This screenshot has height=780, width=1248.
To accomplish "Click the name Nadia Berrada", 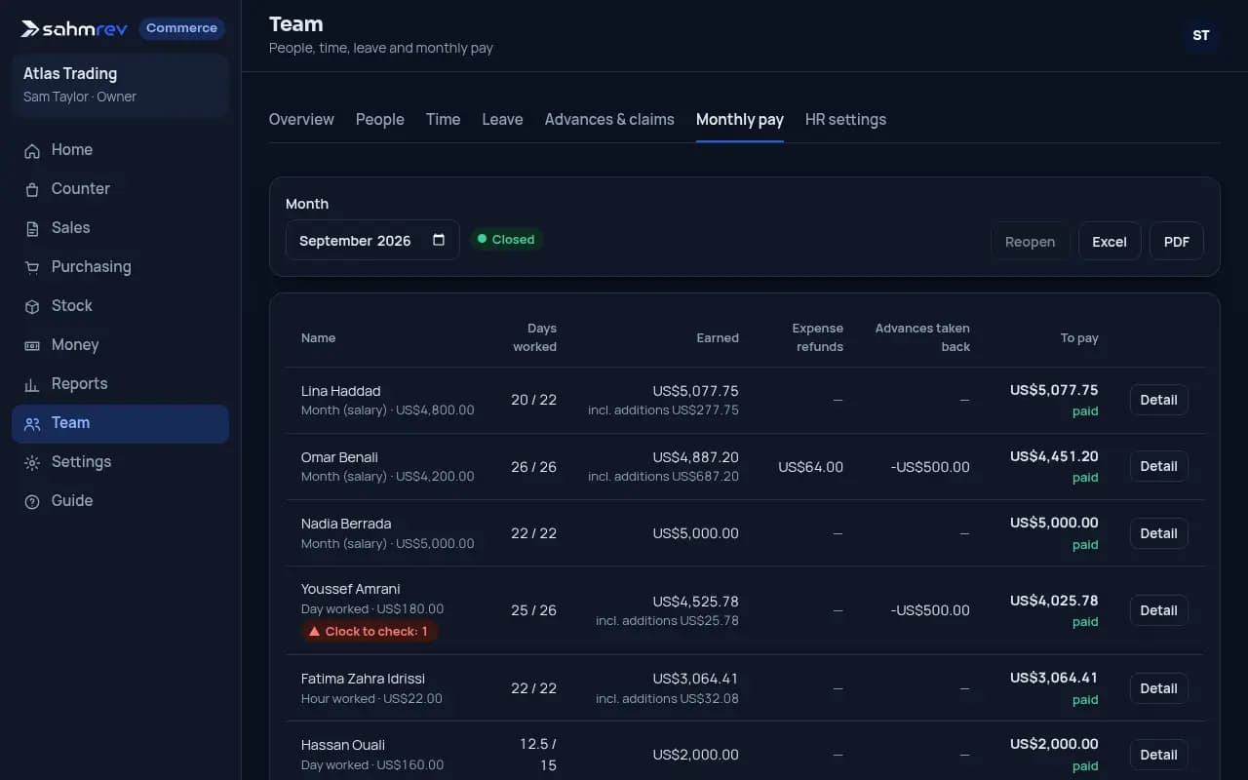I will (346, 524).
